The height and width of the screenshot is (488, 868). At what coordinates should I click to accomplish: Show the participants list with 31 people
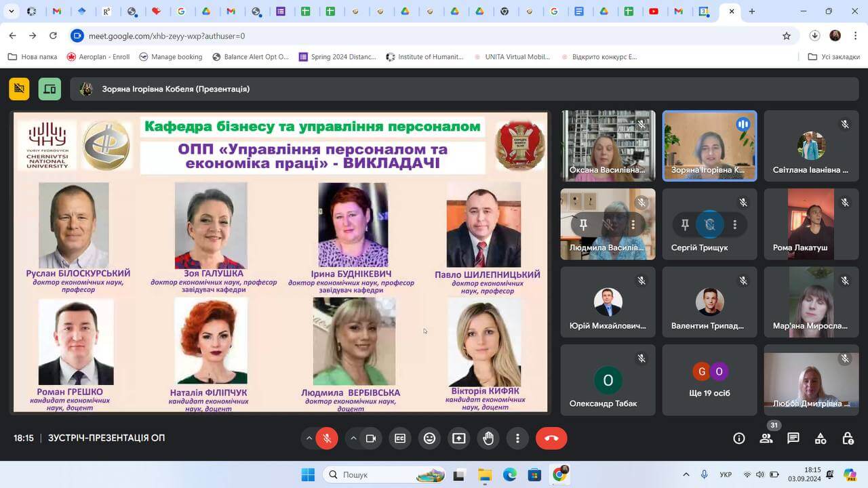[766, 439]
